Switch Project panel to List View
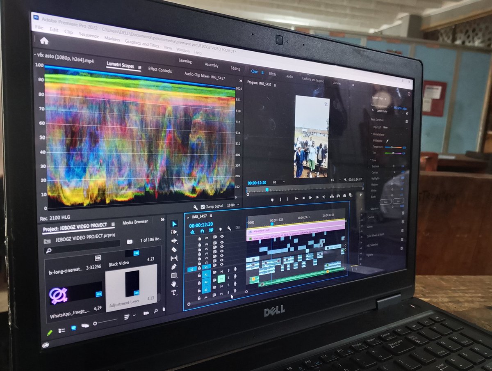 [61, 330]
